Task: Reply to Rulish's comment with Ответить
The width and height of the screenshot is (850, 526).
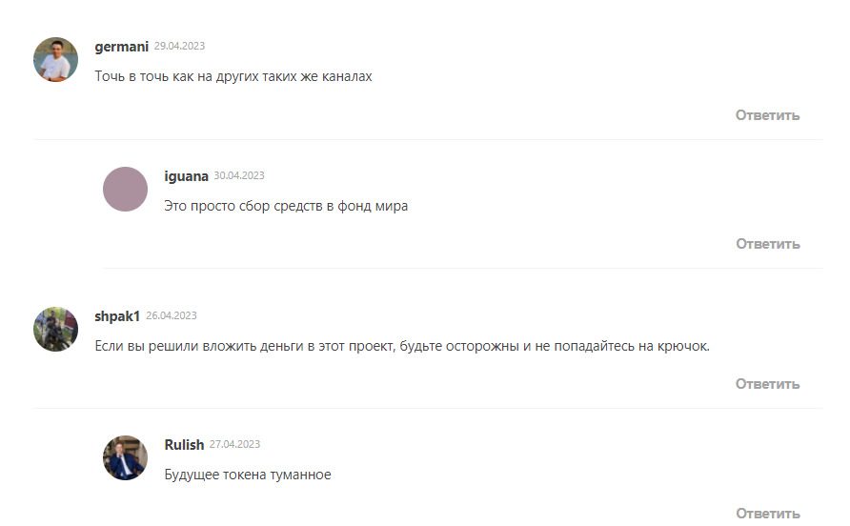Action: coord(768,513)
